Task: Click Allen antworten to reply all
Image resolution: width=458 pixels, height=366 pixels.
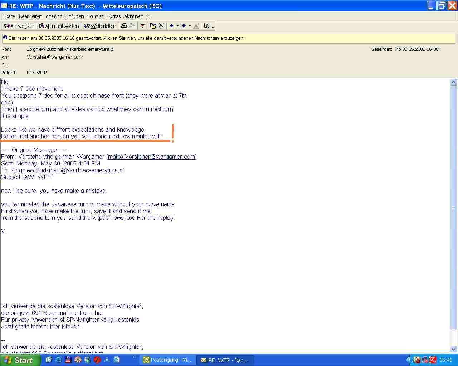Action: pos(59,26)
